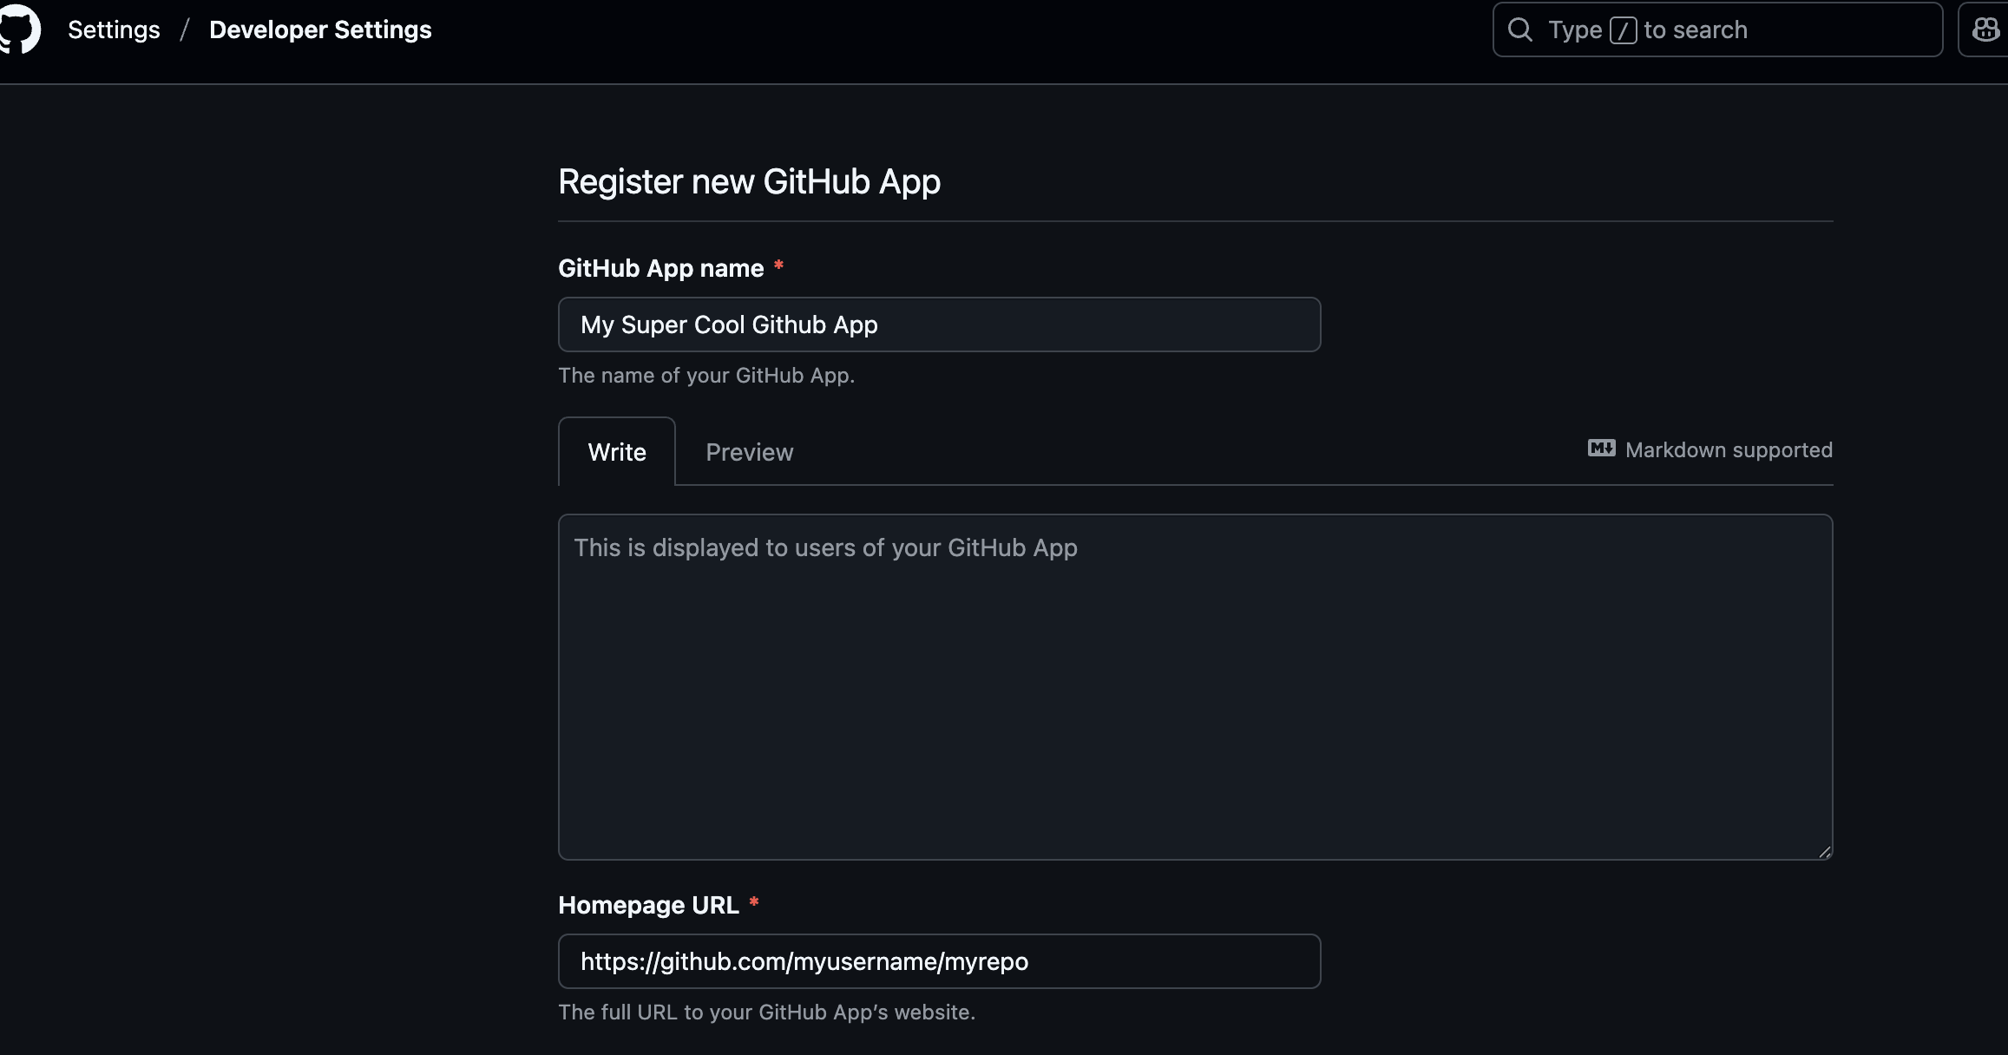
Task: Click the URL text 'https://github.com/myusername/myrepo'
Action: (804, 960)
